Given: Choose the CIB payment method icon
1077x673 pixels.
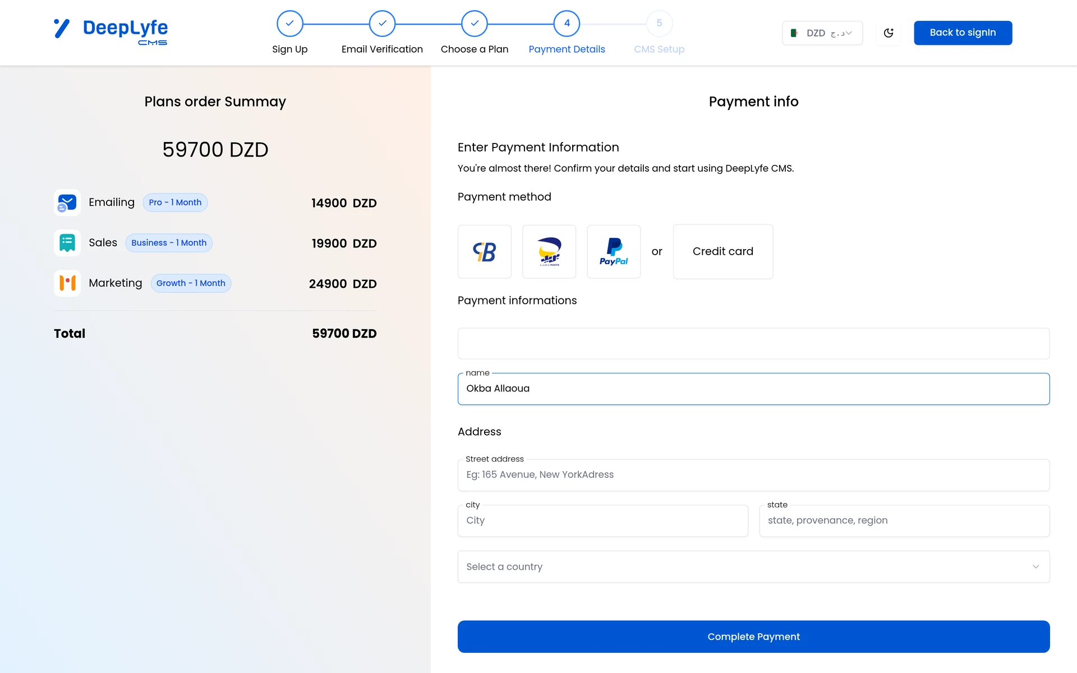Looking at the screenshot, I should point(485,252).
